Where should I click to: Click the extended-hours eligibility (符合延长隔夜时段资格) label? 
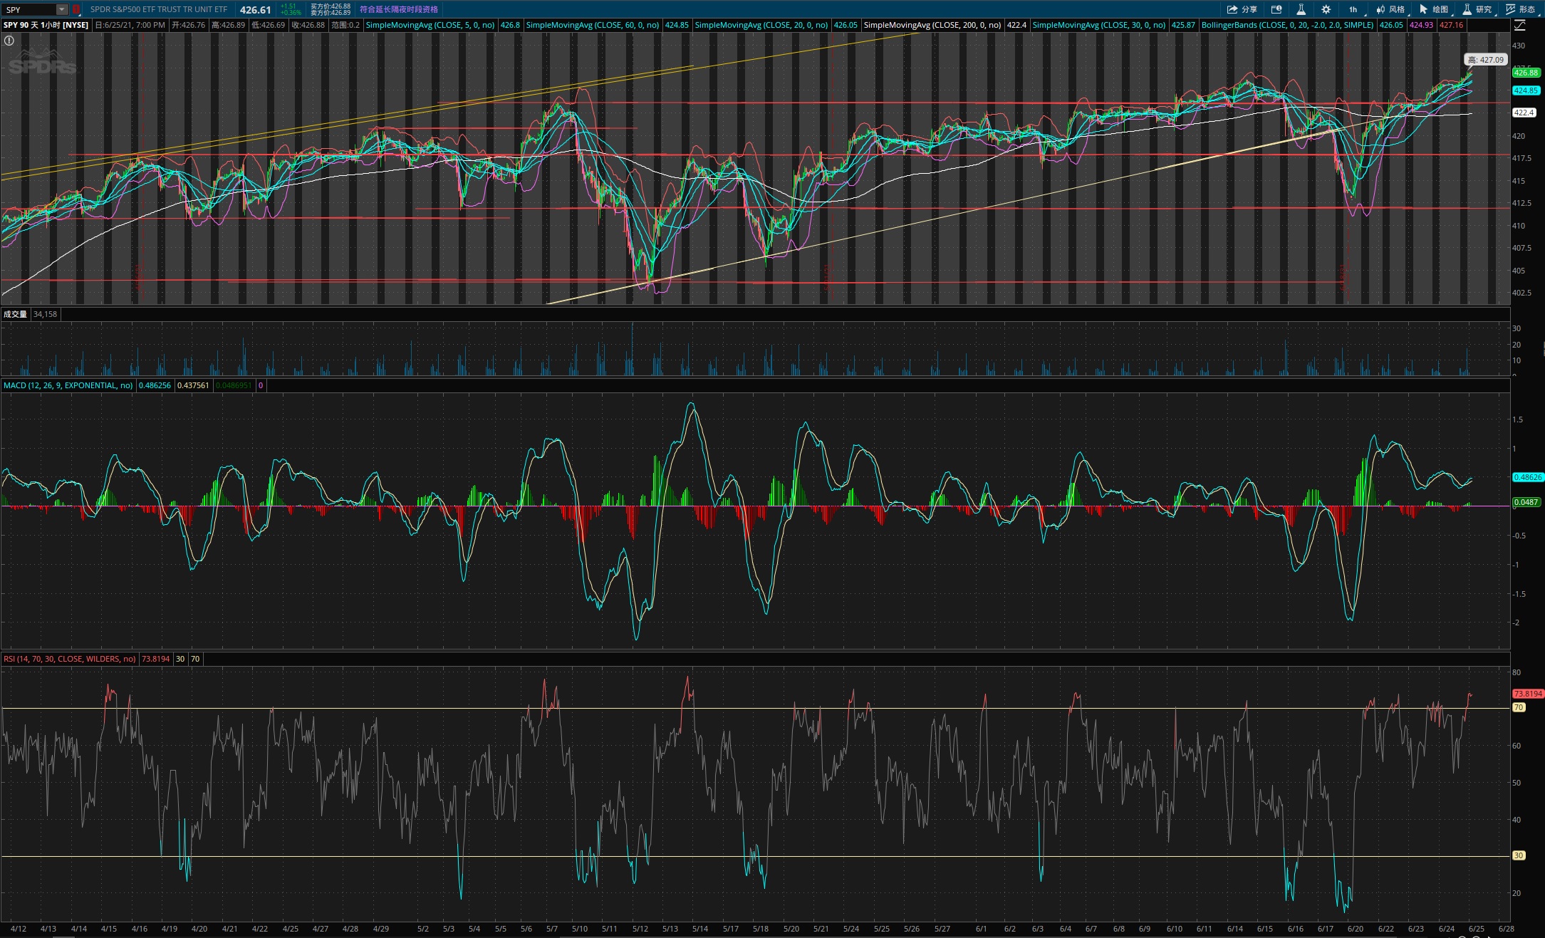point(399,9)
